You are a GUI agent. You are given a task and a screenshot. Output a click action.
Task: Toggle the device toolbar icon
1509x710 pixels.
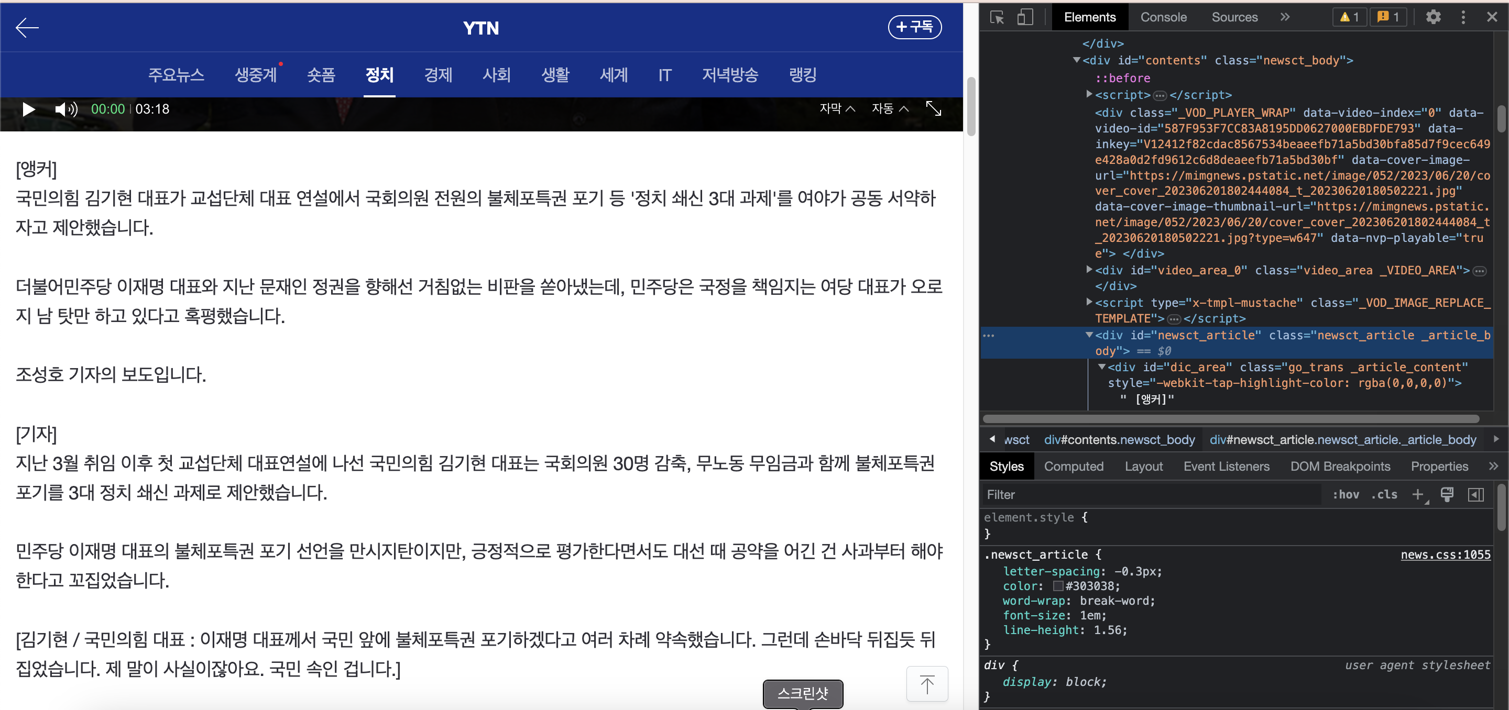(x=1024, y=17)
